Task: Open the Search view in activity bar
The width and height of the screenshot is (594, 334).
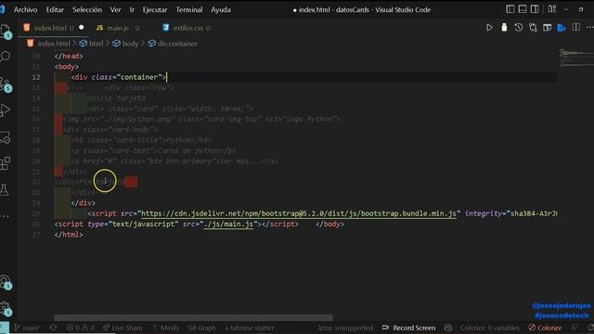Action: point(6,57)
